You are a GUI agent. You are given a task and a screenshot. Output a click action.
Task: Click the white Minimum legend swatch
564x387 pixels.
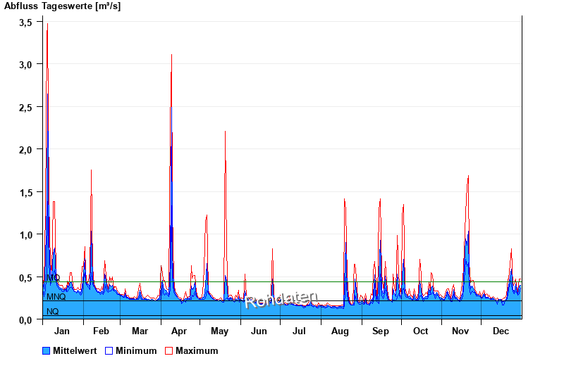[x=109, y=350]
